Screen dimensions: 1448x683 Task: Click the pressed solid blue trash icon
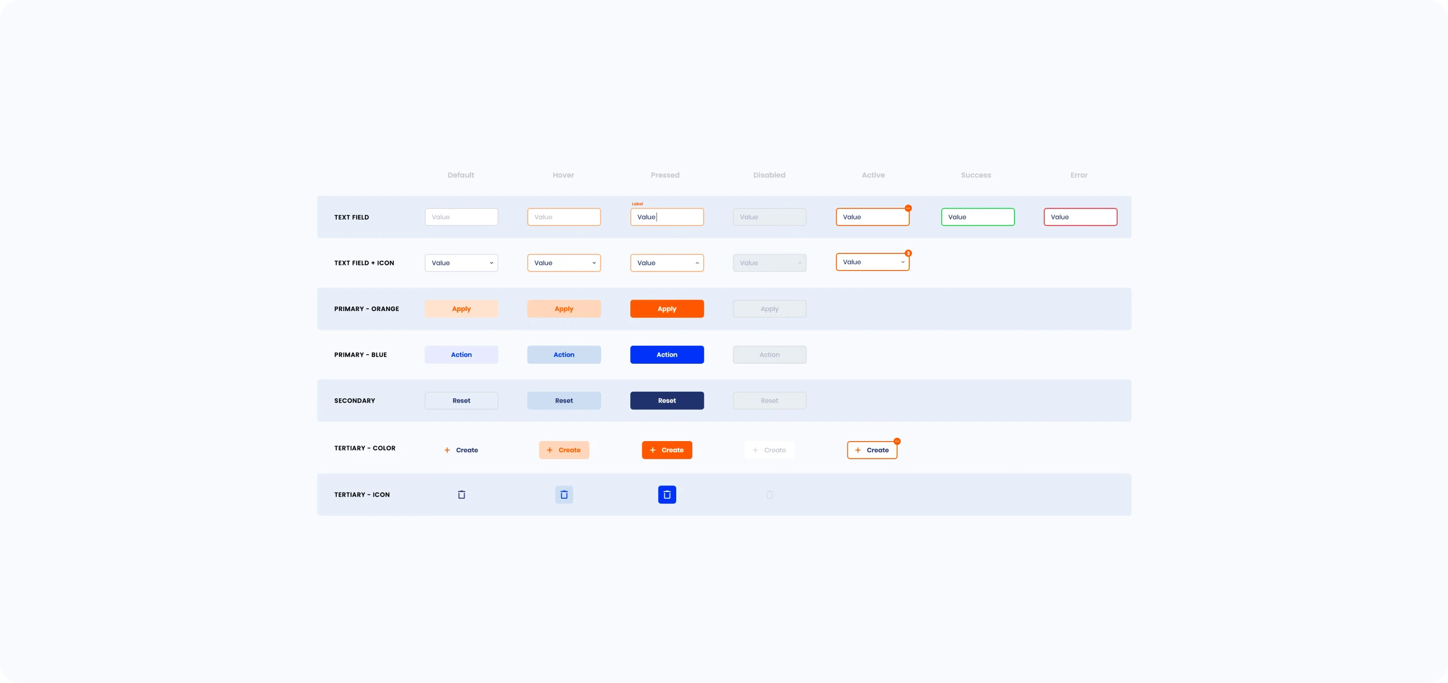click(666, 495)
